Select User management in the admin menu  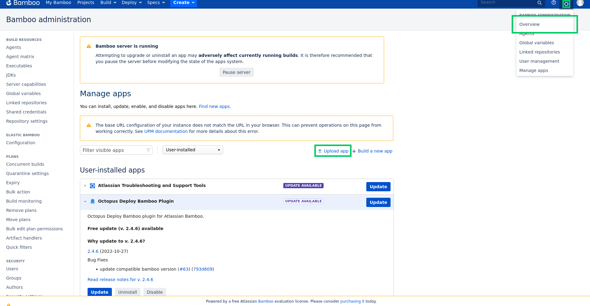pos(539,61)
